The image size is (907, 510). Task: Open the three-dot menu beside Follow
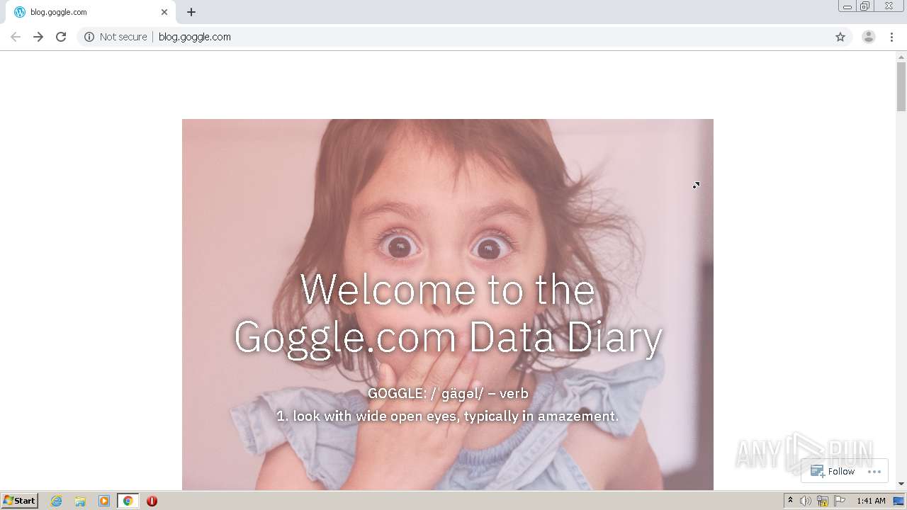tap(874, 472)
